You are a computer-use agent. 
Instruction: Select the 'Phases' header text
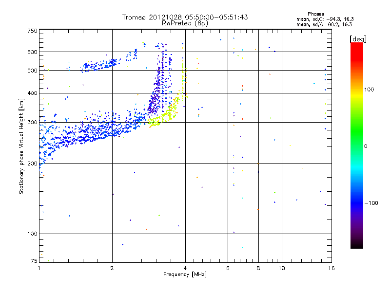315,14
